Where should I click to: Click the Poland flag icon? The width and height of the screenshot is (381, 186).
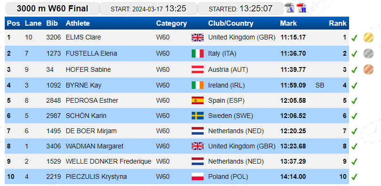(197, 176)
